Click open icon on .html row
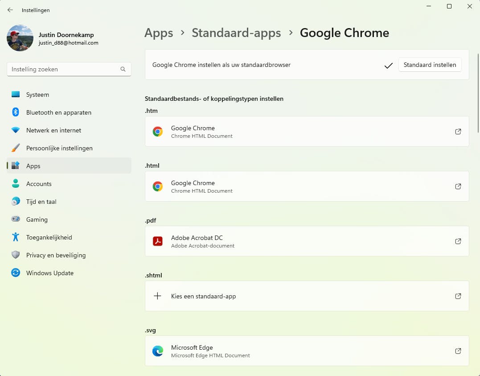This screenshot has height=376, width=480. pyautogui.click(x=458, y=186)
